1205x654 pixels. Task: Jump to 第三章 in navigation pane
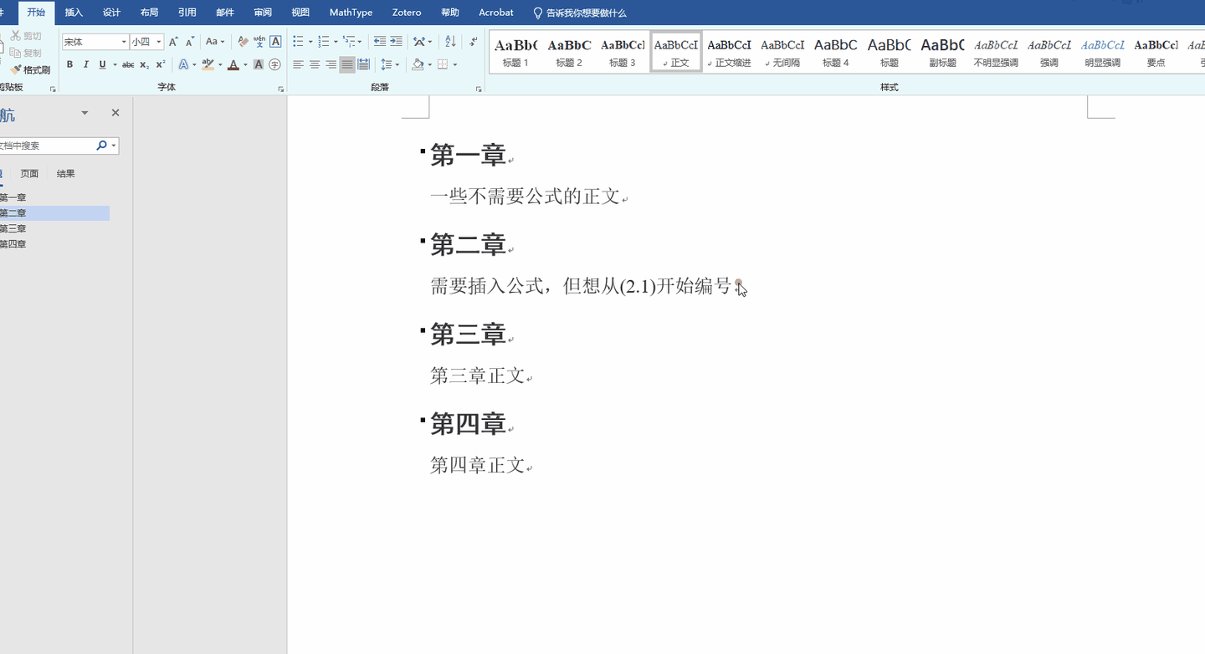13,228
